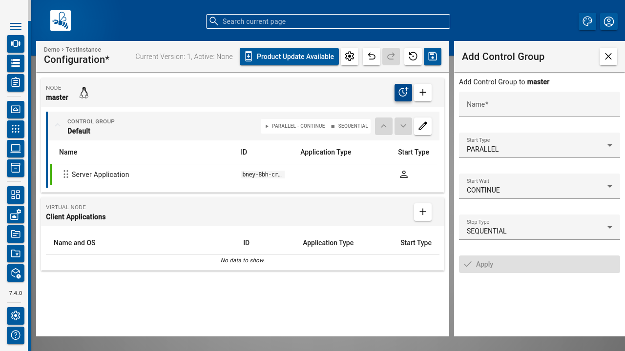Click the Apply button
The image size is (625, 351).
click(x=540, y=264)
